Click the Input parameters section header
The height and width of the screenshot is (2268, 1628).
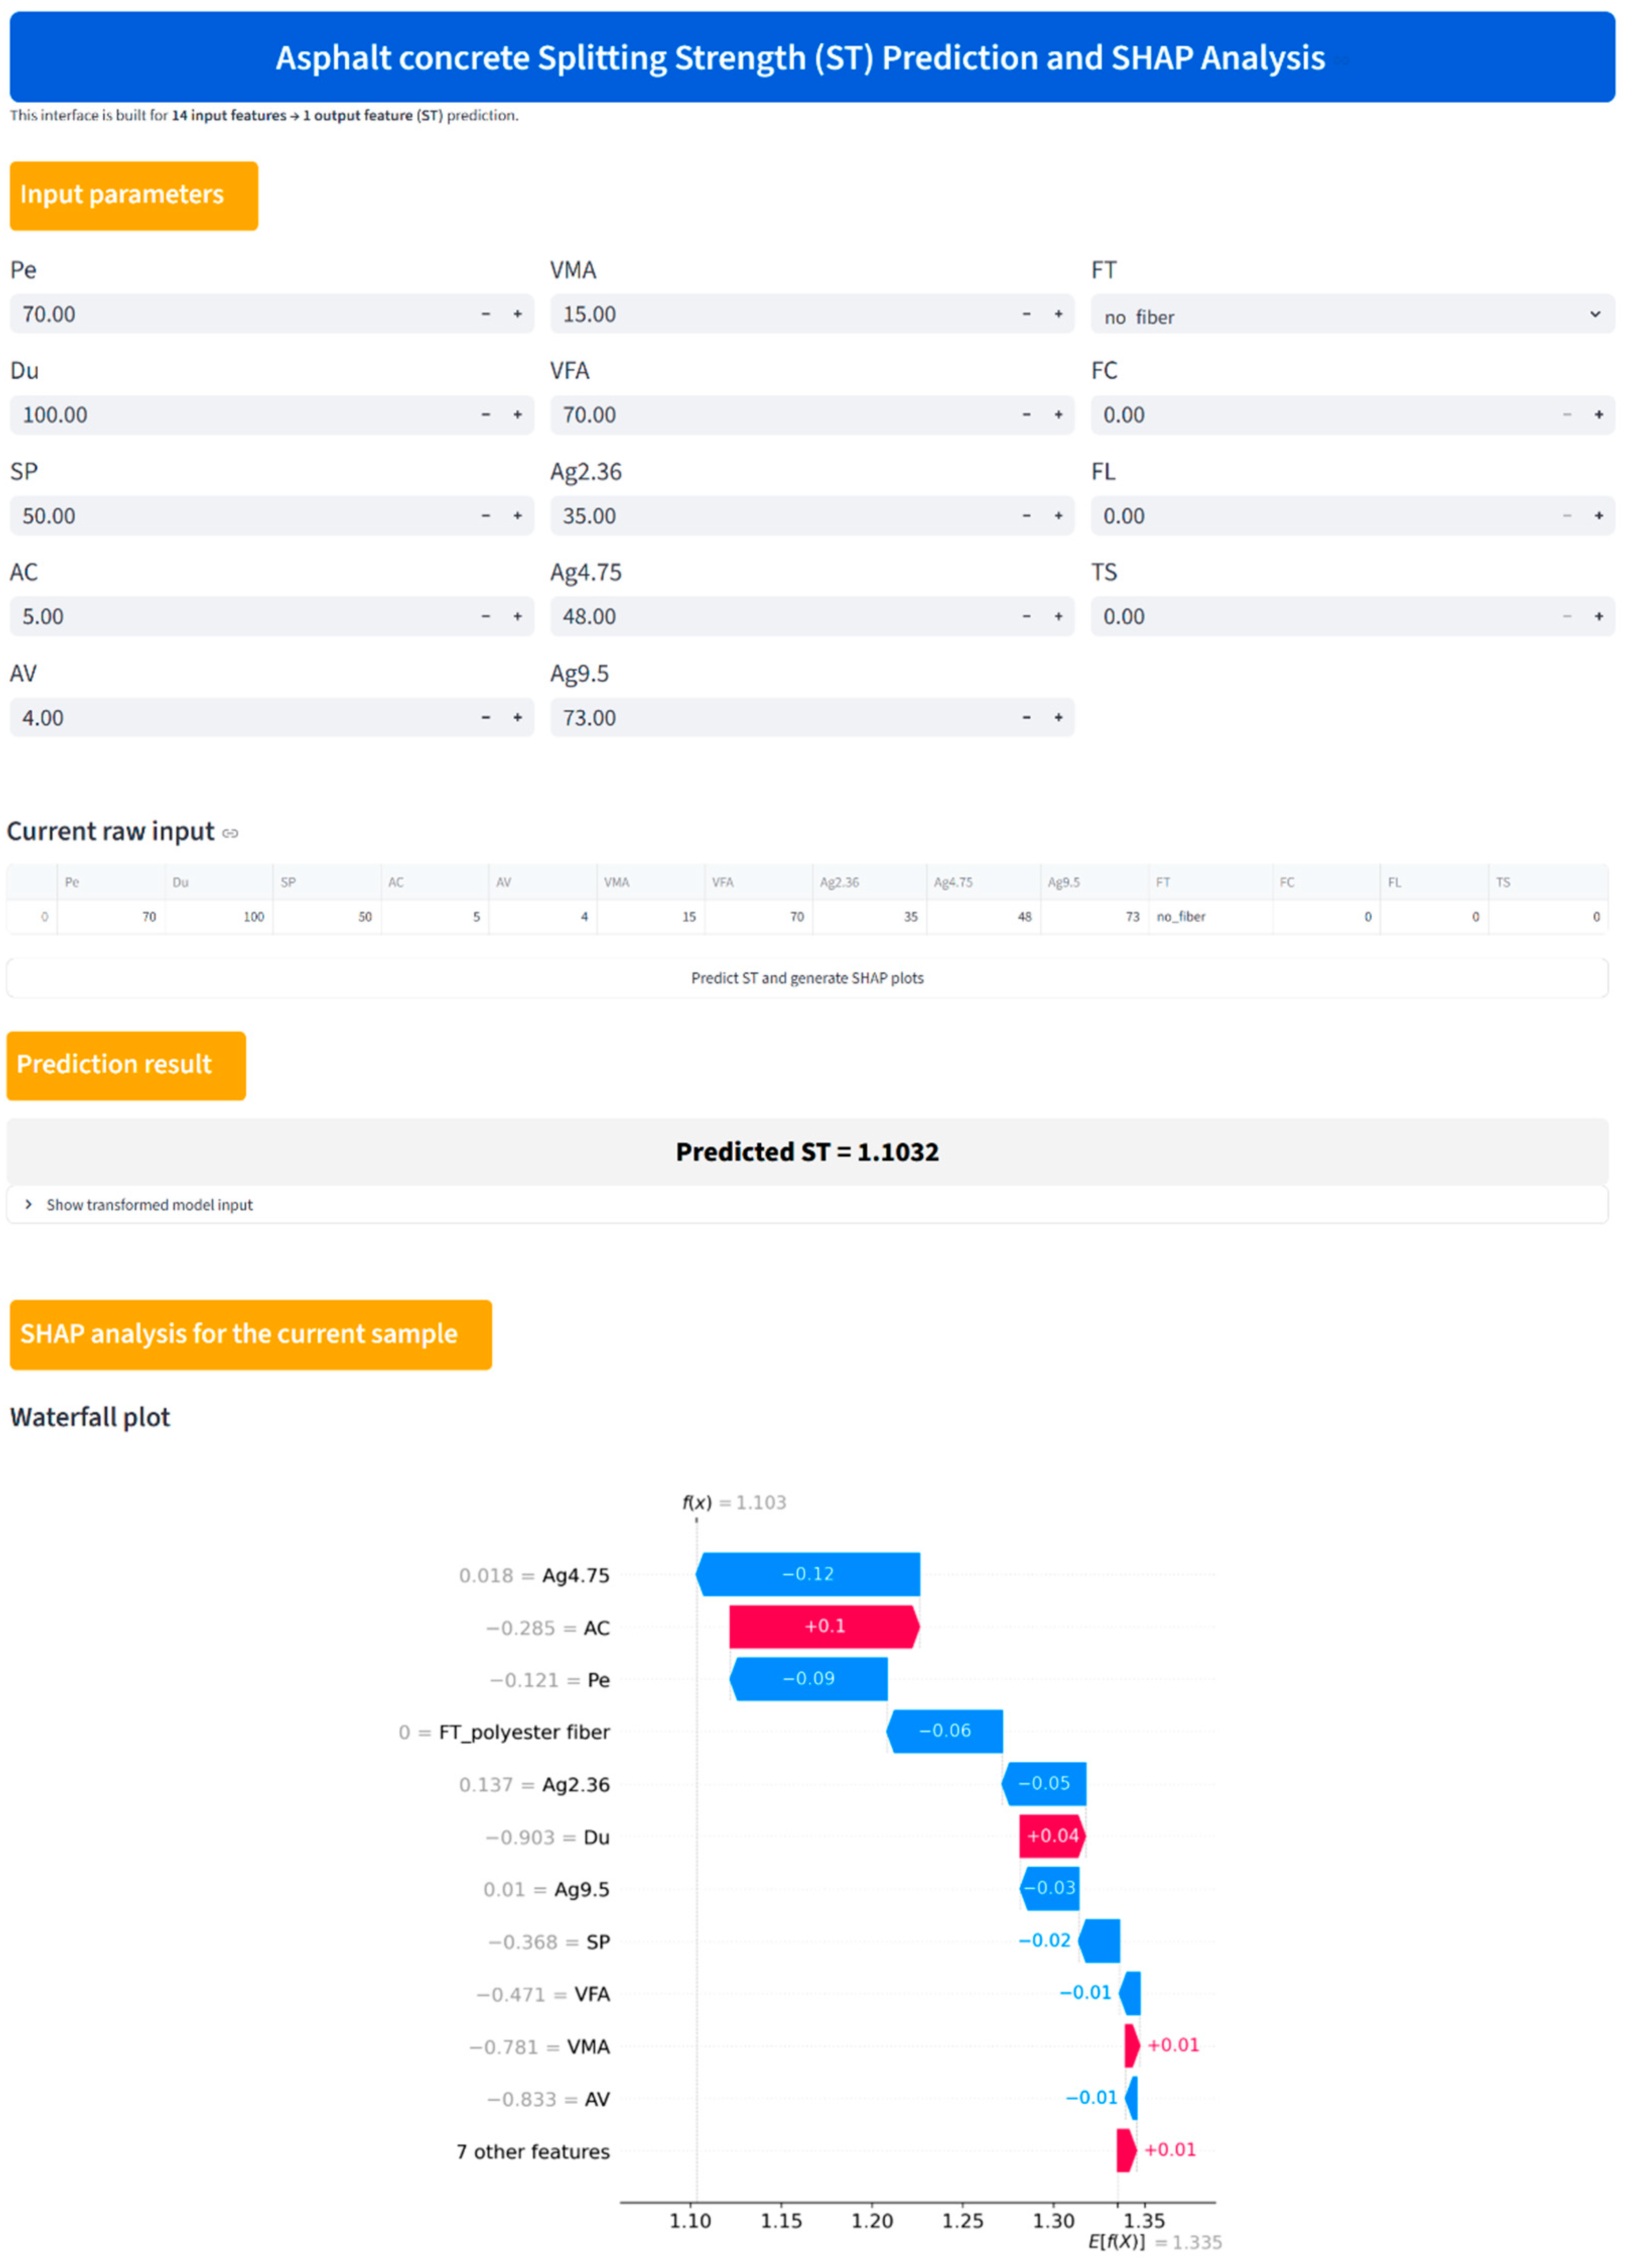(134, 195)
